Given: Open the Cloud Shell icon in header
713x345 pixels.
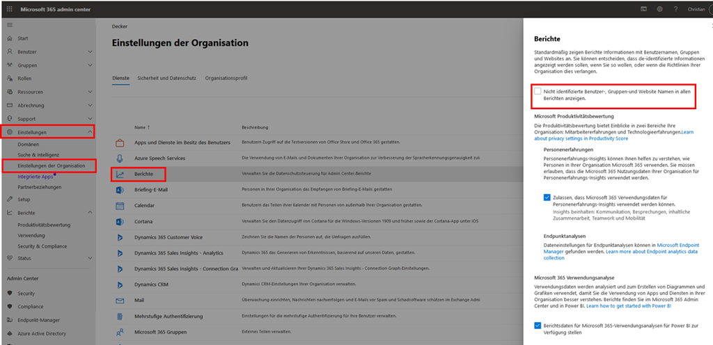Looking at the screenshot, I should pyautogui.click(x=644, y=9).
